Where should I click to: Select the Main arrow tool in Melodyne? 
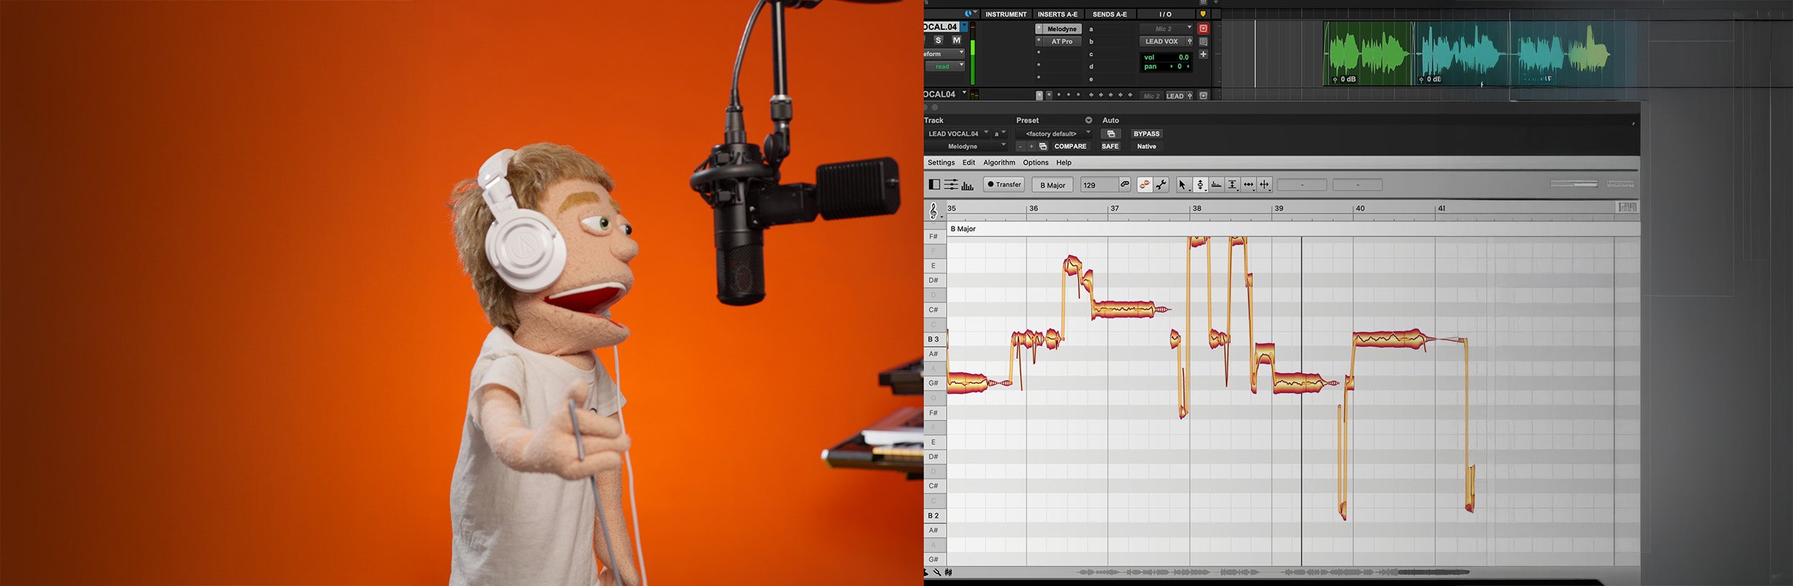(x=1183, y=185)
